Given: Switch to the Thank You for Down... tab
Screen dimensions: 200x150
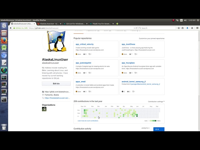Looking at the screenshot, I should [x=102, y=24].
